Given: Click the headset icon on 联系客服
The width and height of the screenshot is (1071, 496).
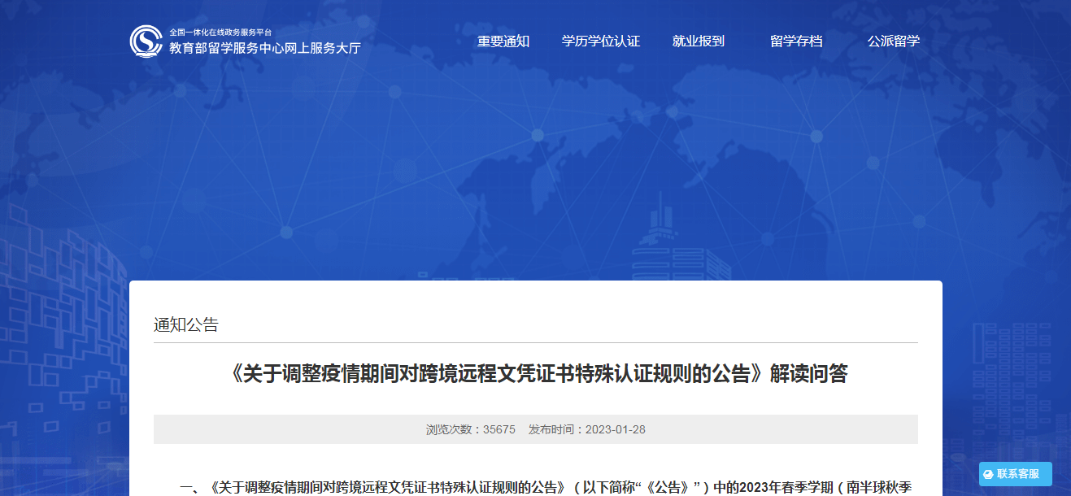Looking at the screenshot, I should point(988,474).
